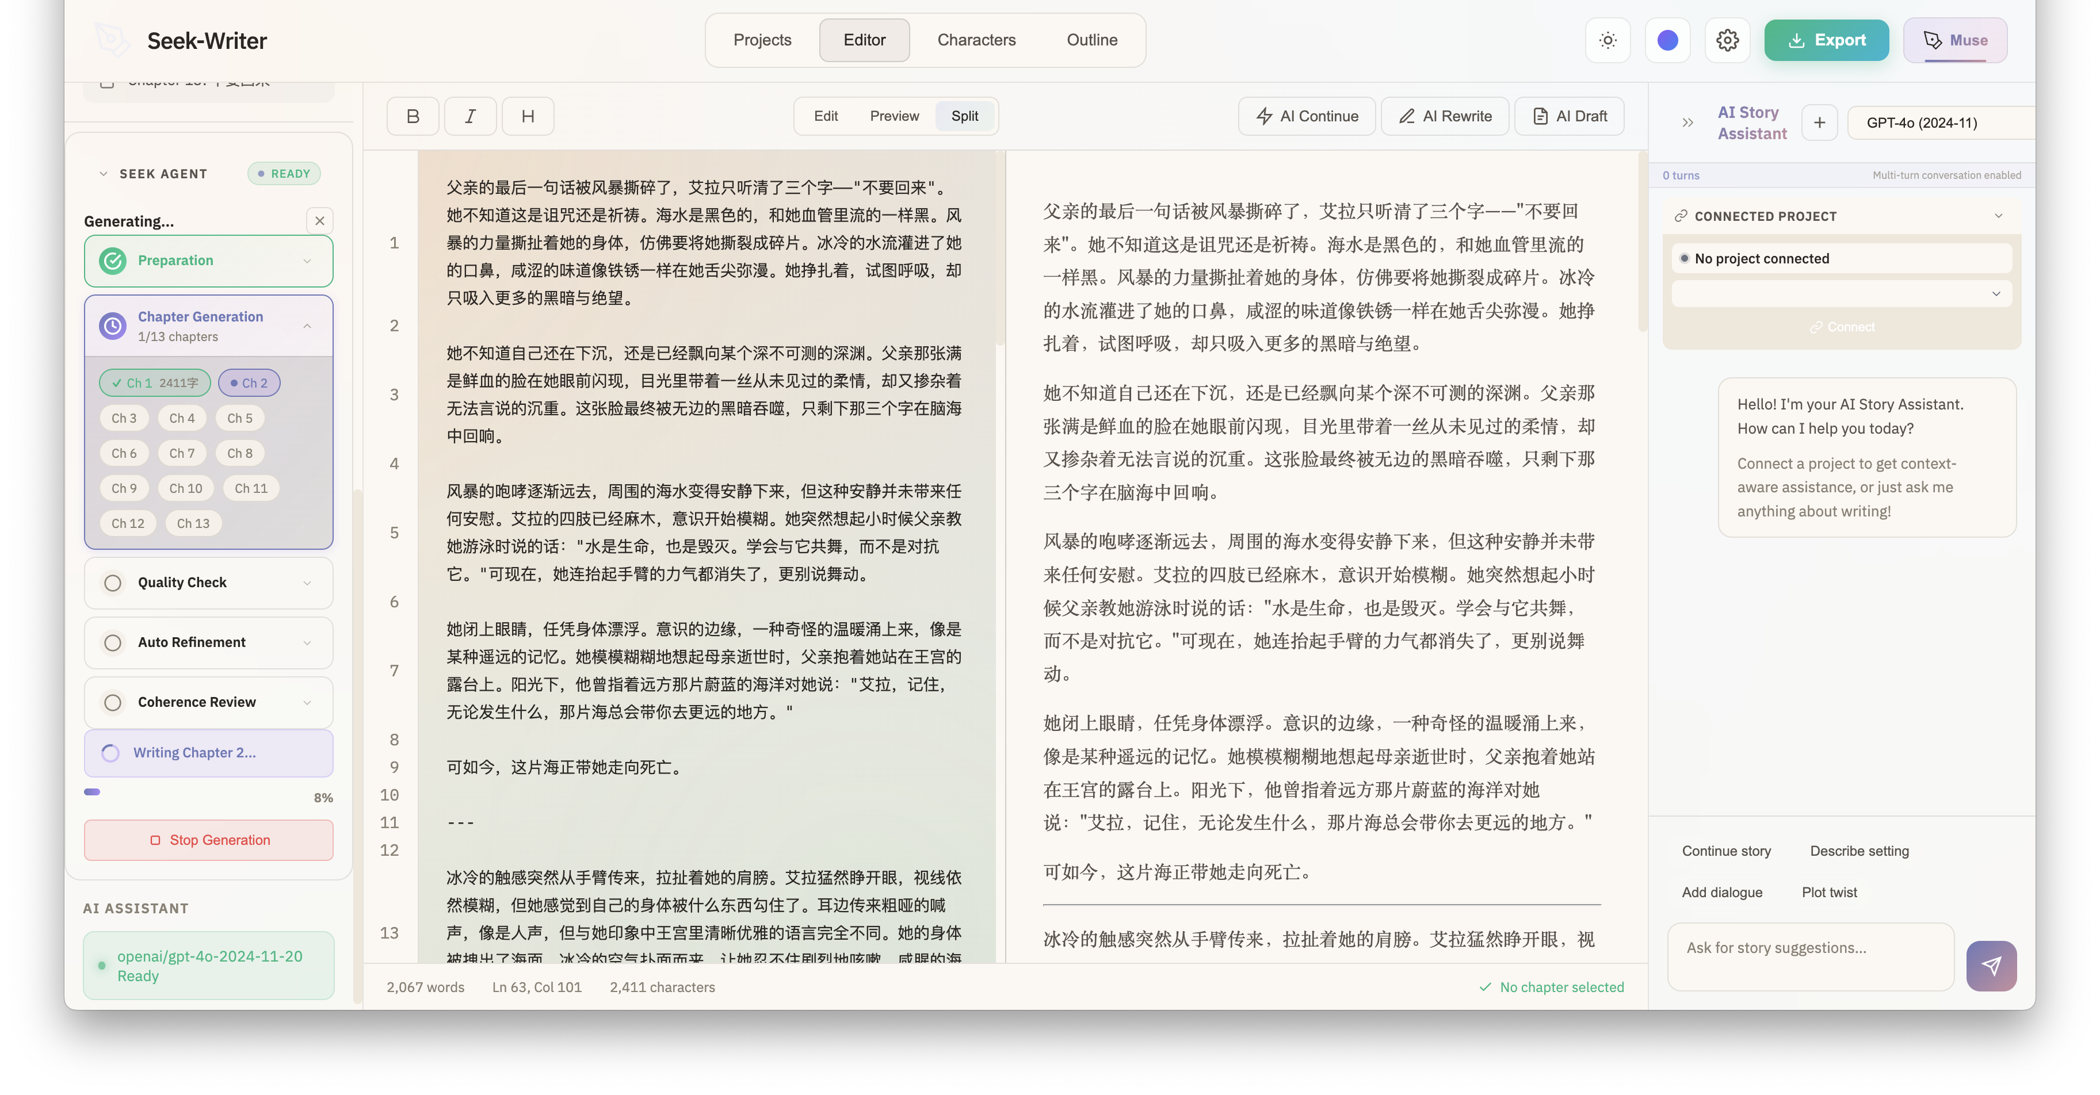Select the Ch 13 chip
The height and width of the screenshot is (1095, 2100).
pos(193,523)
